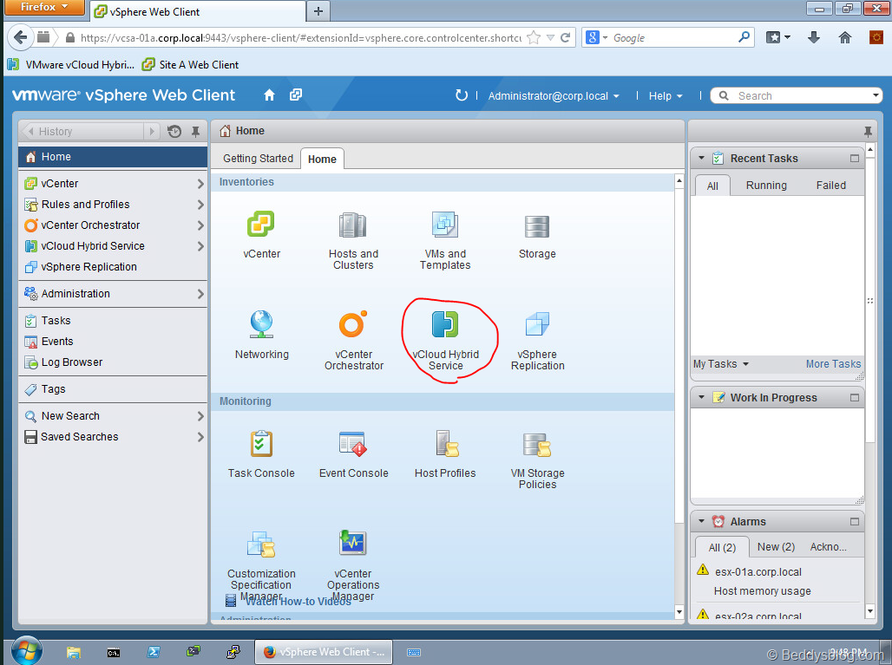The height and width of the screenshot is (665, 892).
Task: Click the Home icon in vSphere header
Action: click(x=270, y=95)
